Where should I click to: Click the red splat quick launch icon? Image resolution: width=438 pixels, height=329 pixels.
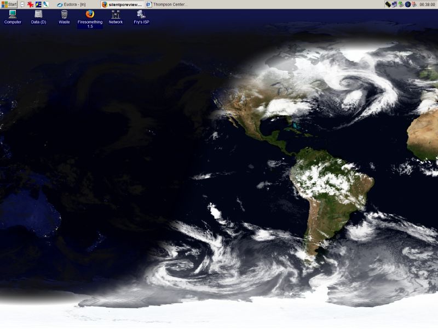[30, 4]
